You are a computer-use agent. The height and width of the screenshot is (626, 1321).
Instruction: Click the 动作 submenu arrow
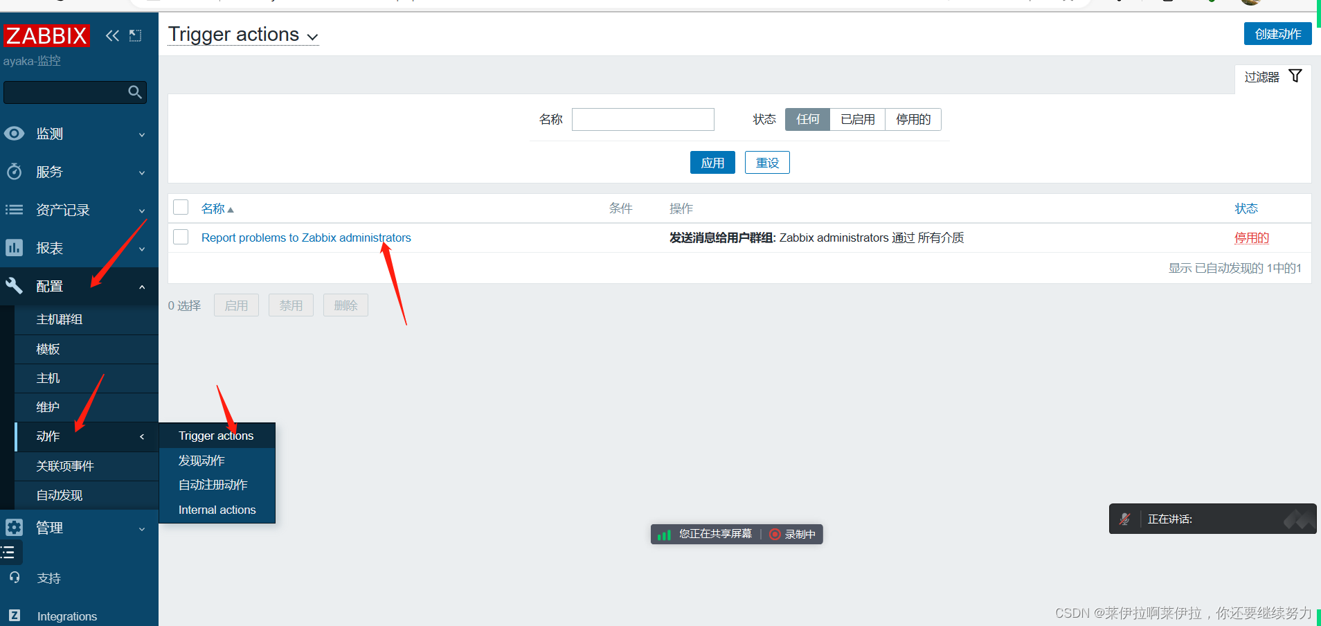click(142, 436)
